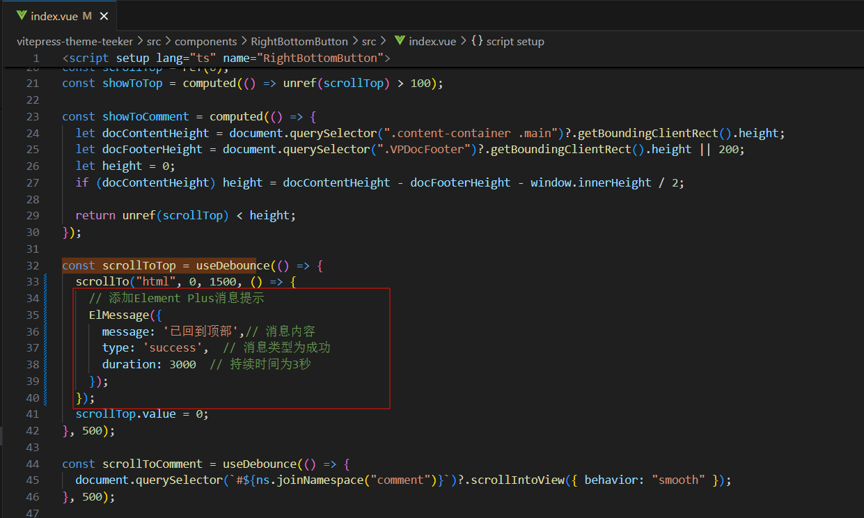Click the scrollTo("html", 0, 1500 call
This screenshot has height=518, width=864.
[x=156, y=282]
